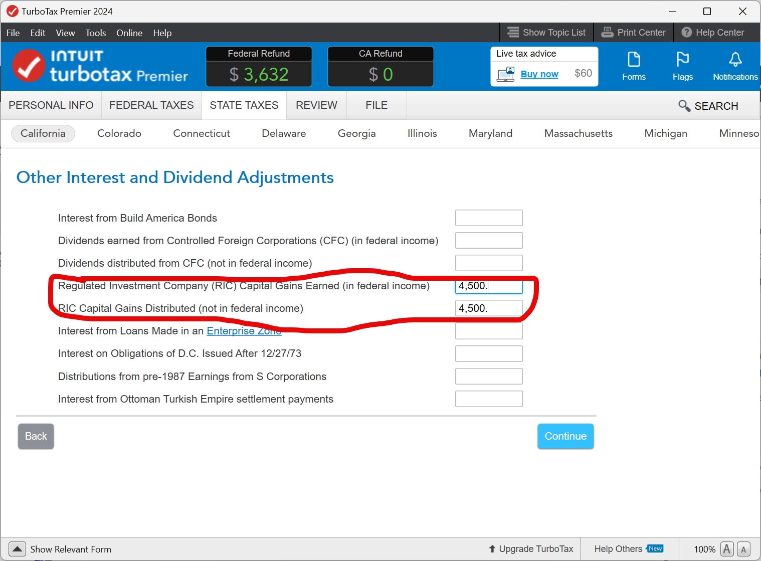Image resolution: width=761 pixels, height=561 pixels.
Task: Select the Illinois state tab
Action: pos(422,133)
